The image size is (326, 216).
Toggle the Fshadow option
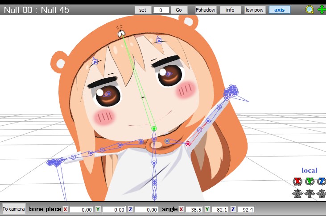coord(206,10)
